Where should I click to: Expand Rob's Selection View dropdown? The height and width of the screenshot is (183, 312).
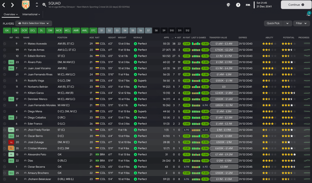[x=34, y=23]
